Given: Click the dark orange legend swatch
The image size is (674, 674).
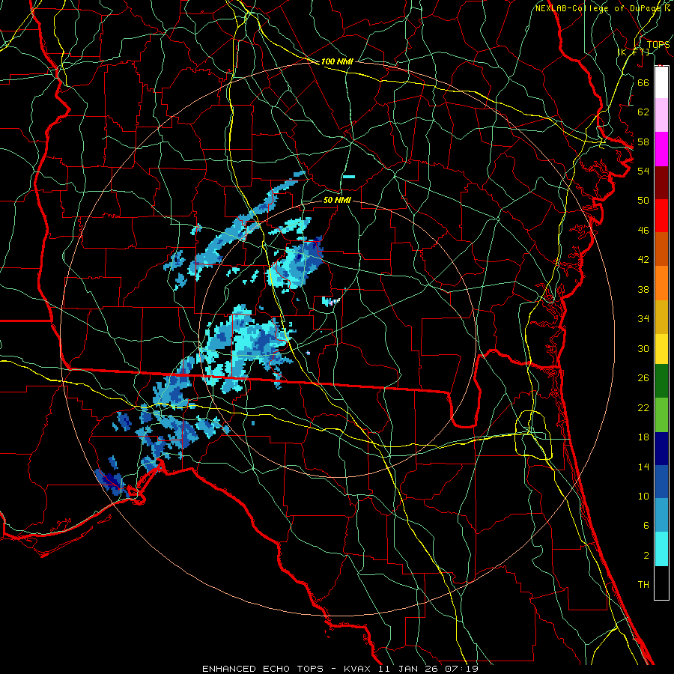Looking at the screenshot, I should point(661,249).
